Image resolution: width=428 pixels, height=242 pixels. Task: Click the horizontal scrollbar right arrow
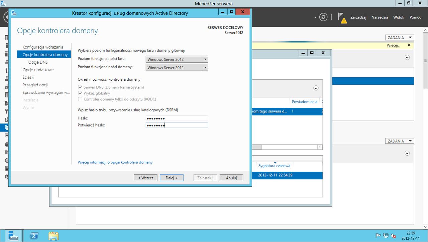pos(320,147)
